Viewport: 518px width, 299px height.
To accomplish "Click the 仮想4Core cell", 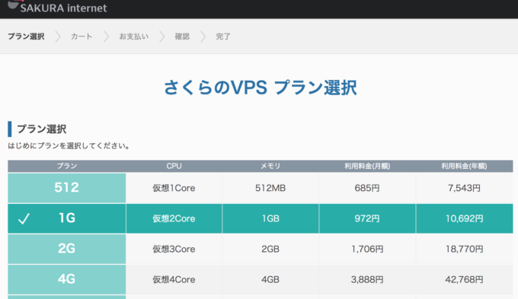I will coord(174,279).
